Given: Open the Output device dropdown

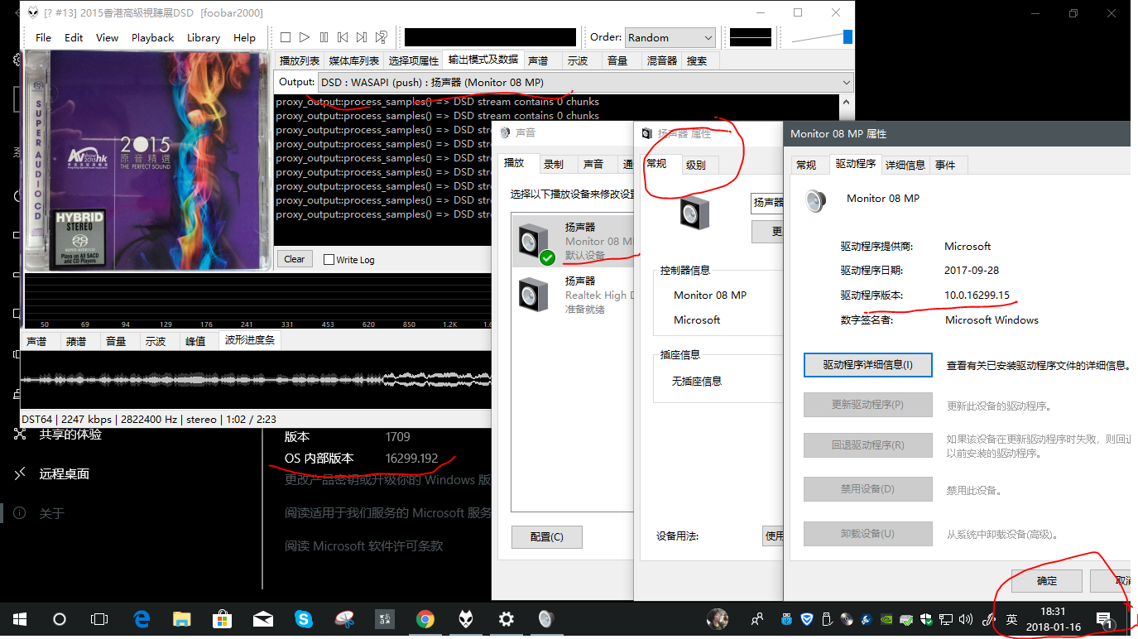Looking at the screenshot, I should (x=584, y=82).
